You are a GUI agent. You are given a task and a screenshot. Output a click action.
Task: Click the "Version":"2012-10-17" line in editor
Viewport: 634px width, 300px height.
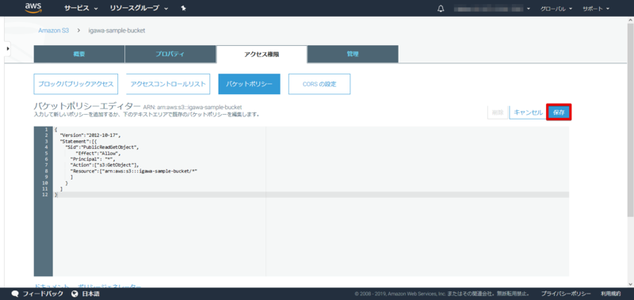click(90, 135)
